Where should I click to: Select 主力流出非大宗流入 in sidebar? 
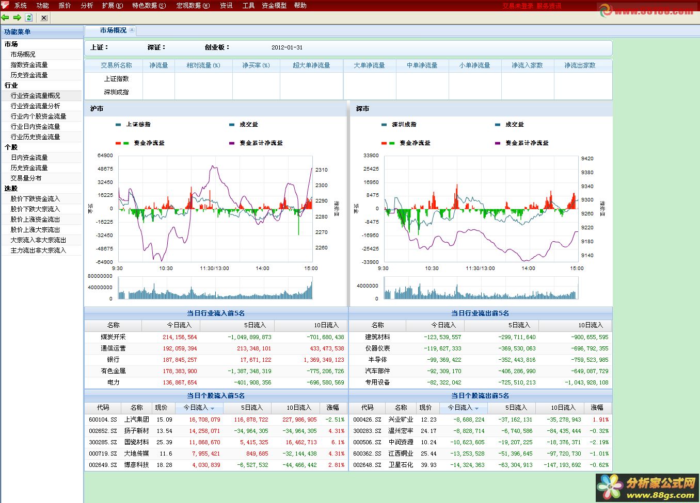click(x=39, y=250)
